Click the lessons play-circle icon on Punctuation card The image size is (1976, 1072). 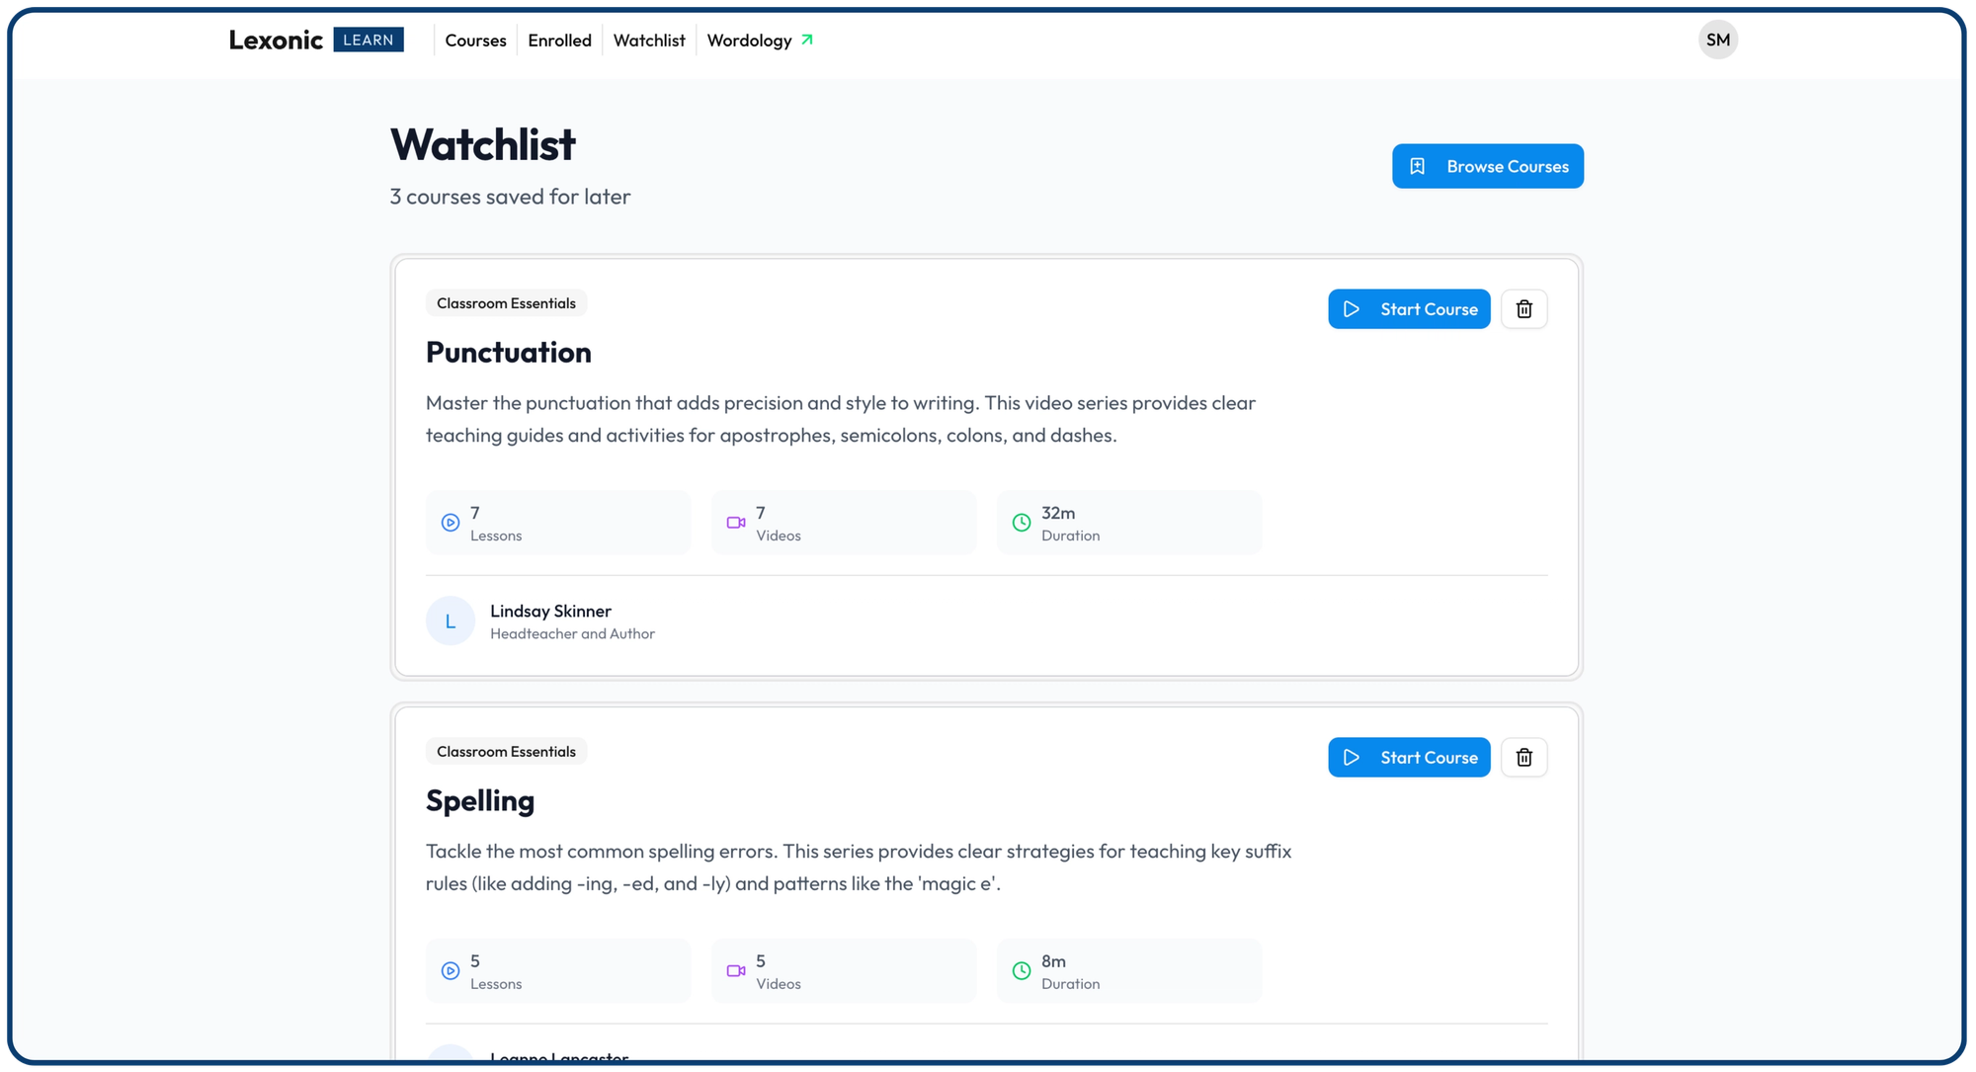point(450,523)
